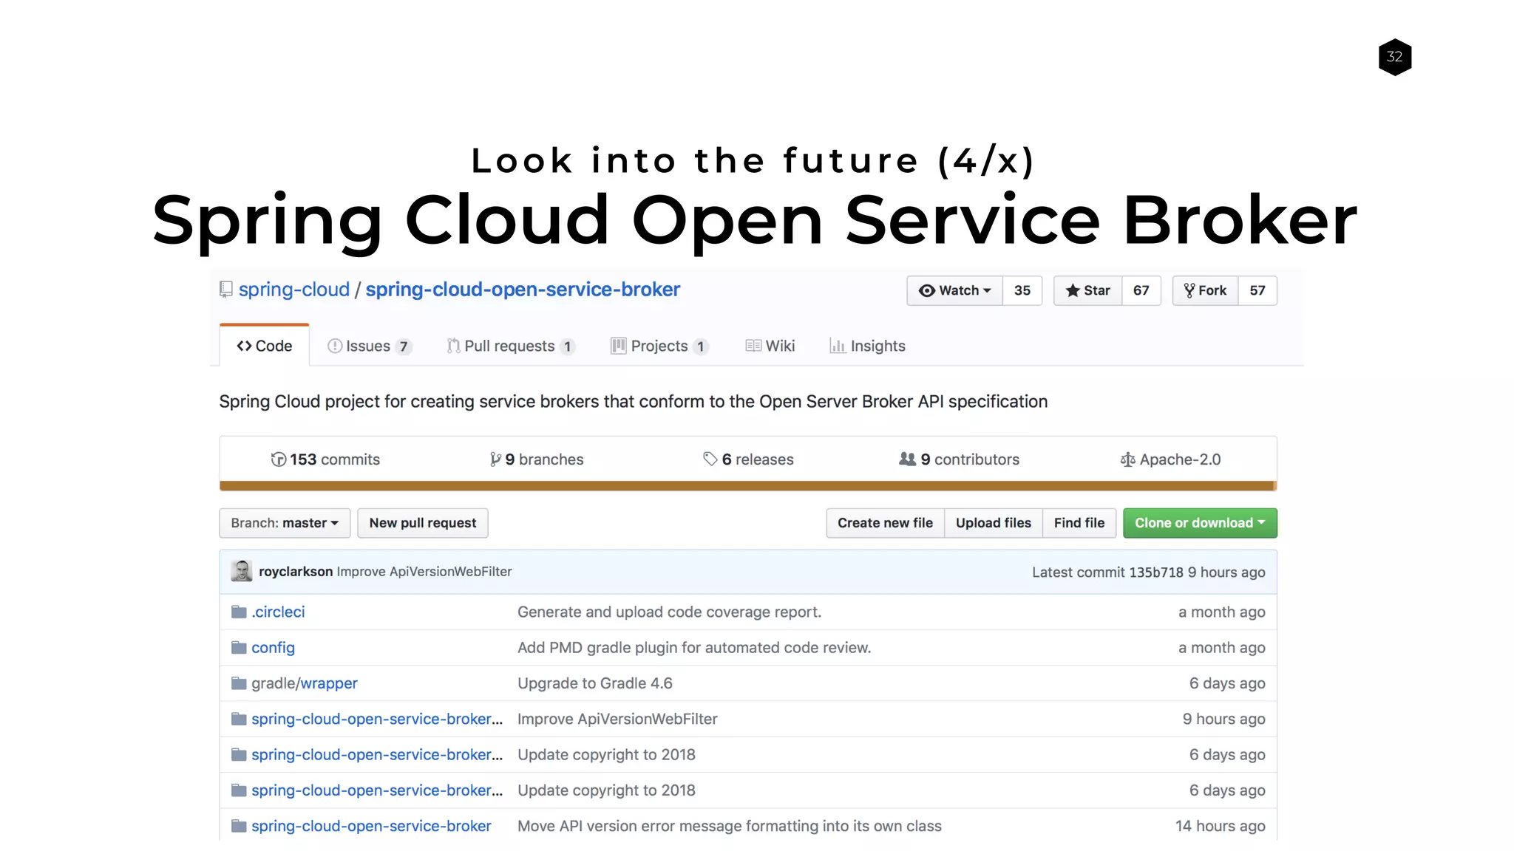1514x851 pixels.
Task: Open the .circleci folder
Action: click(278, 612)
